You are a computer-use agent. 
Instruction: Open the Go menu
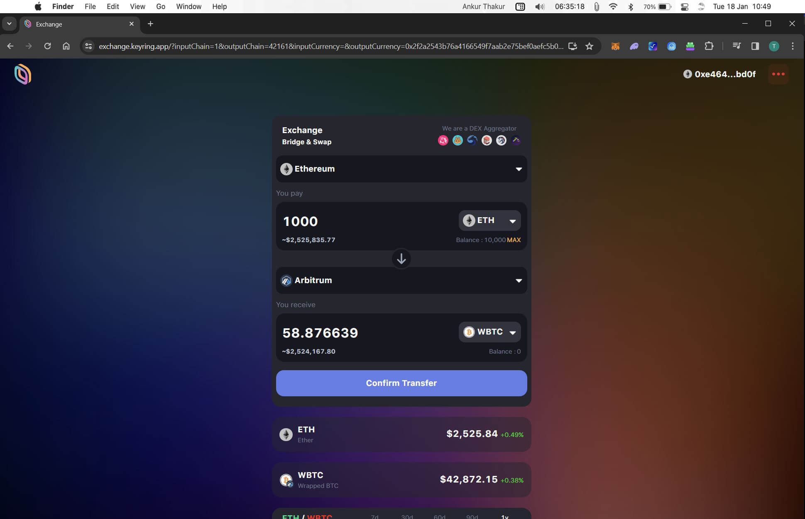point(161,6)
